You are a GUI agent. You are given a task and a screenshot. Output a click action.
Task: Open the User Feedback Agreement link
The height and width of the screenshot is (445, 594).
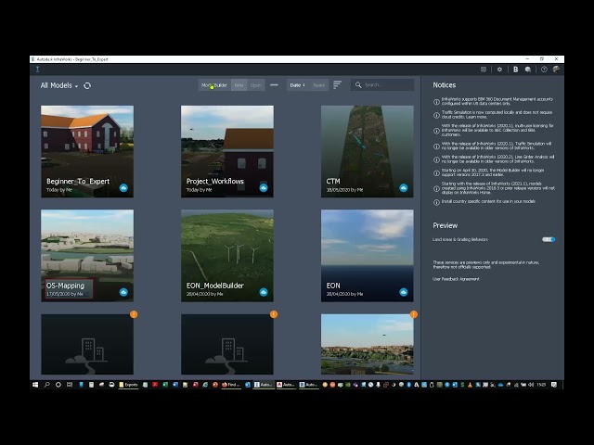pos(456,279)
